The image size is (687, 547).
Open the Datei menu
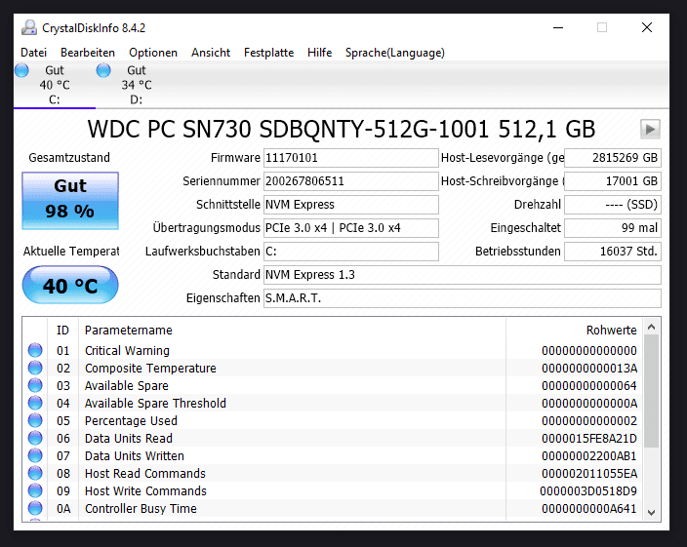(x=34, y=53)
